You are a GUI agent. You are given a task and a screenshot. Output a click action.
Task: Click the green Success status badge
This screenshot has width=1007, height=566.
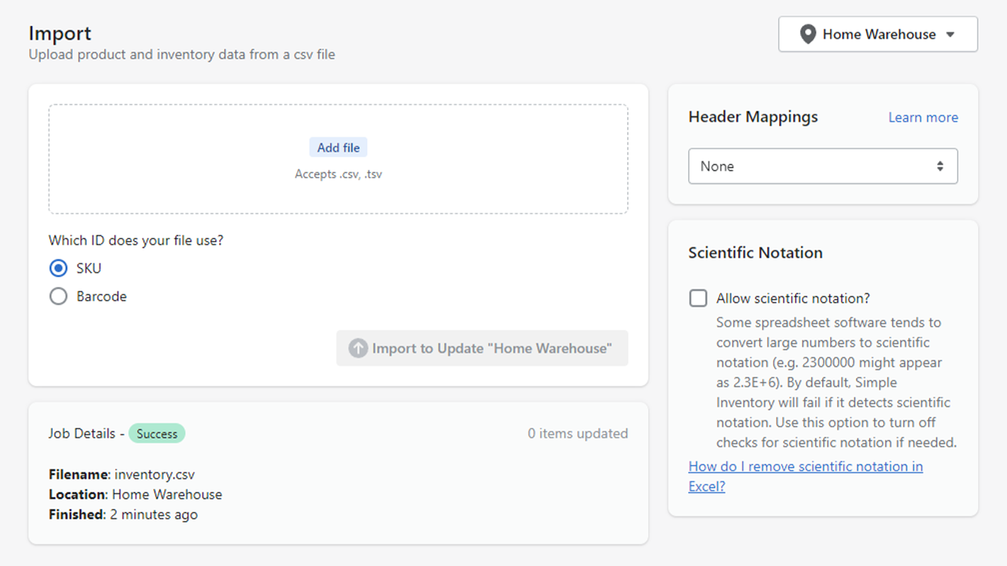[157, 434]
